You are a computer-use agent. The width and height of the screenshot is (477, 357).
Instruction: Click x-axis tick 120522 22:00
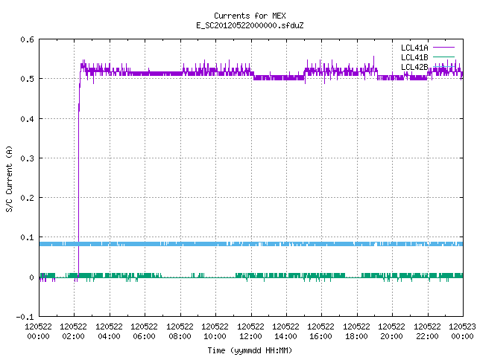click(427, 331)
